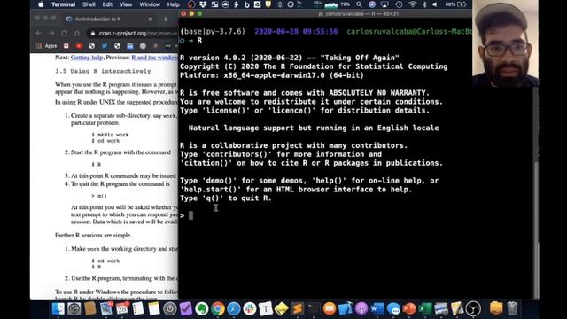
Task: Open Slack from the Dock
Action: coord(250,309)
